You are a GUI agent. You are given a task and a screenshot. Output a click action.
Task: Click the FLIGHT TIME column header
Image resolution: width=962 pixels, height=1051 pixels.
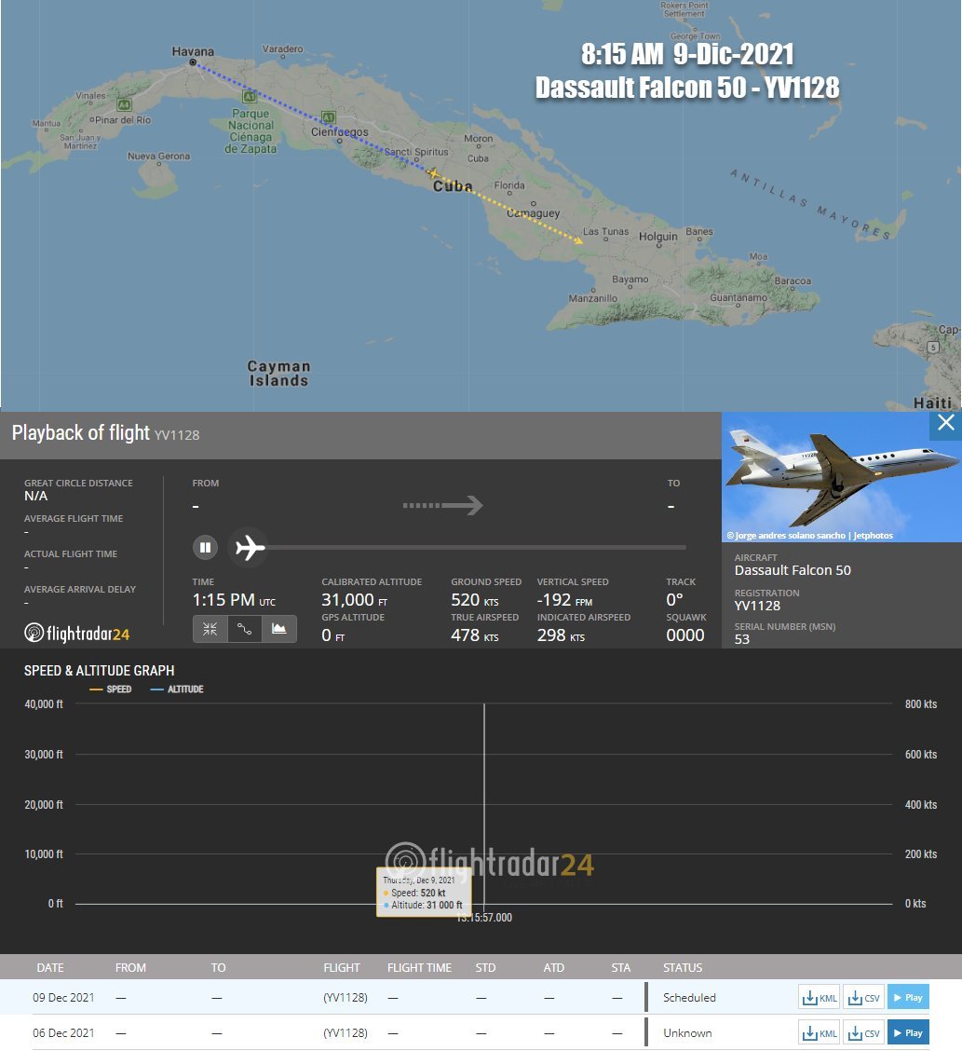click(x=419, y=967)
